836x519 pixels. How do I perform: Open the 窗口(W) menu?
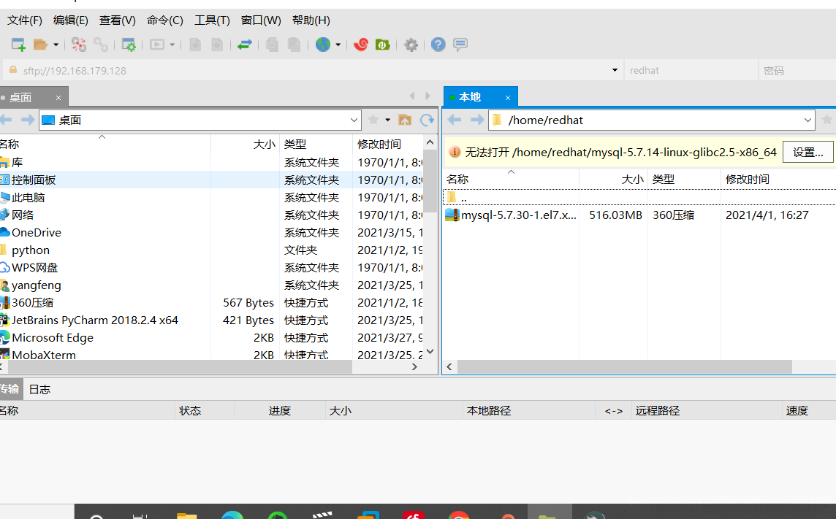261,20
